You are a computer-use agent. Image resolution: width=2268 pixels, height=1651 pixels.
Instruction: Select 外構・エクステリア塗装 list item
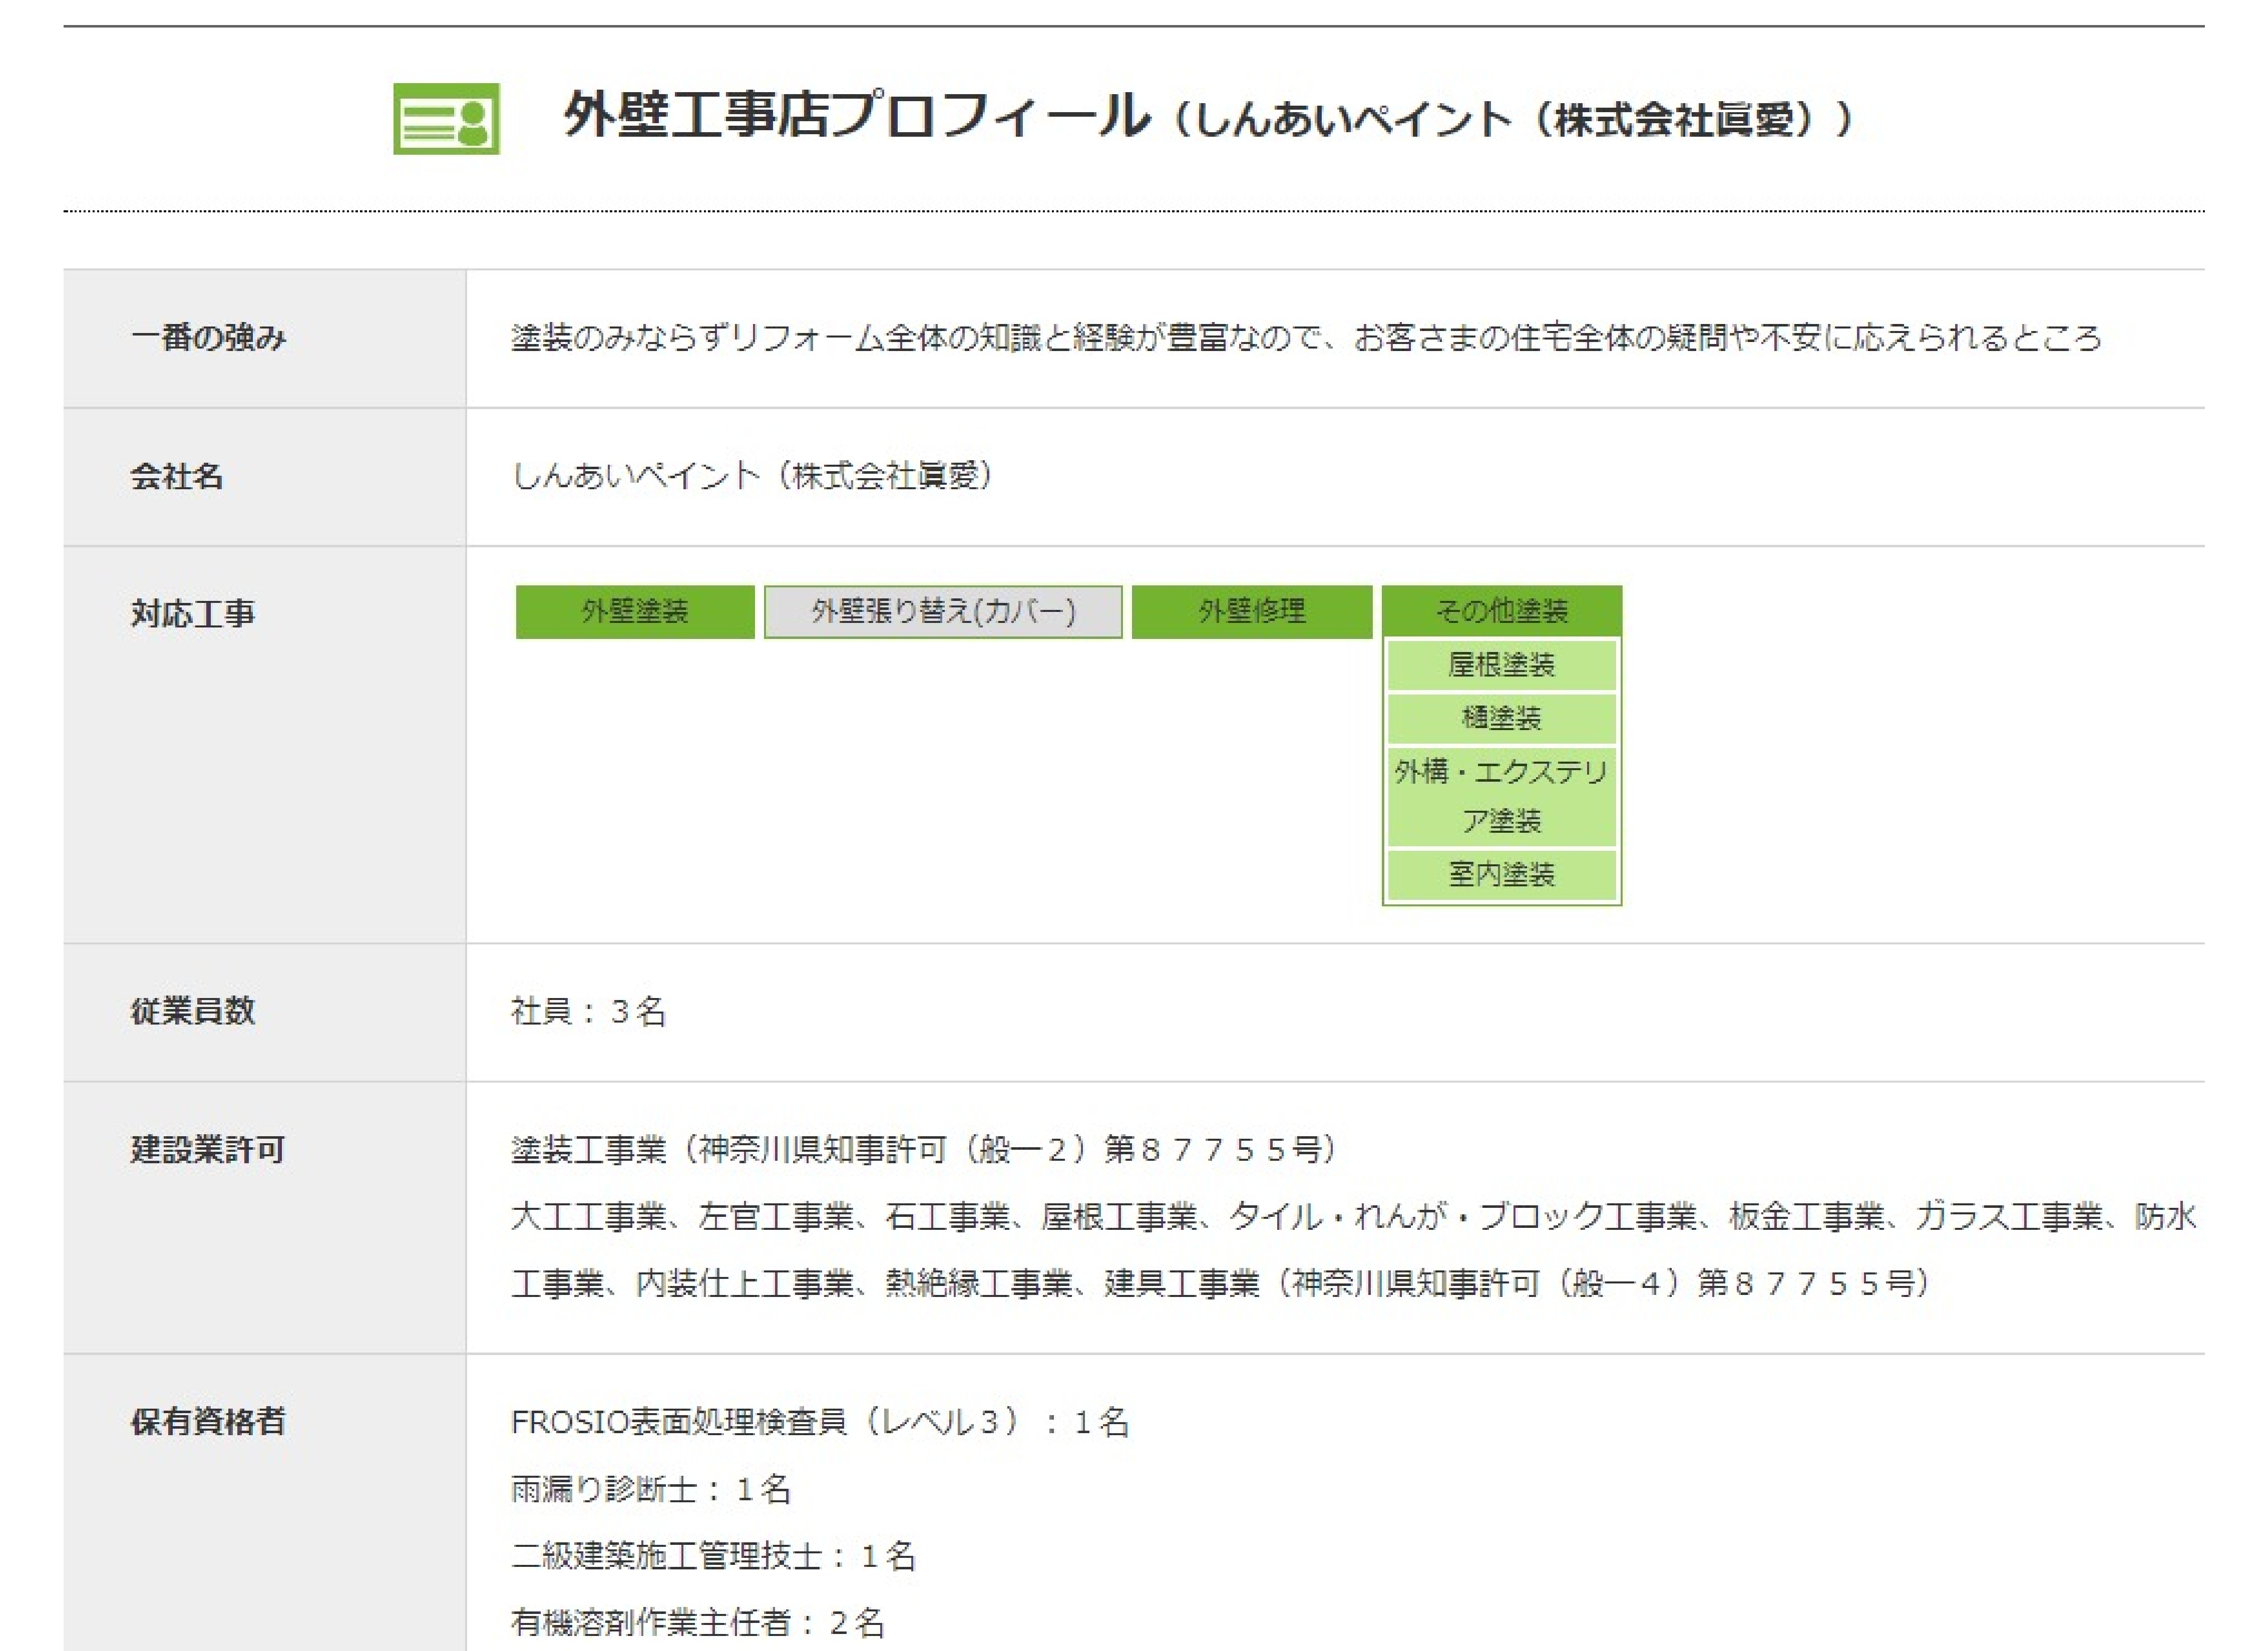point(1501,796)
